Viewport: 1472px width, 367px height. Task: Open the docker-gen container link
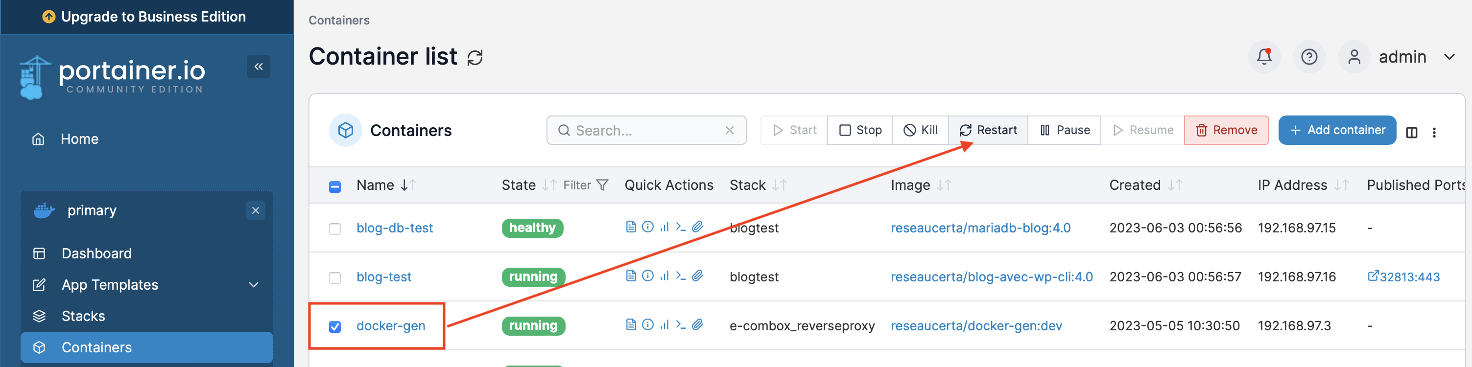(x=391, y=326)
